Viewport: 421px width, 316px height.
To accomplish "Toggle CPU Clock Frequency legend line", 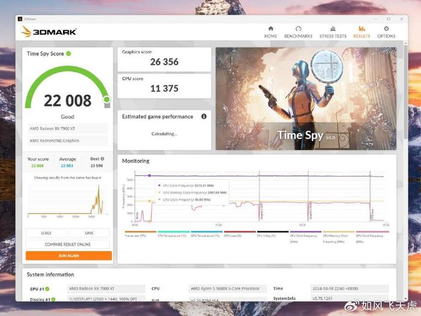I will click(x=306, y=232).
